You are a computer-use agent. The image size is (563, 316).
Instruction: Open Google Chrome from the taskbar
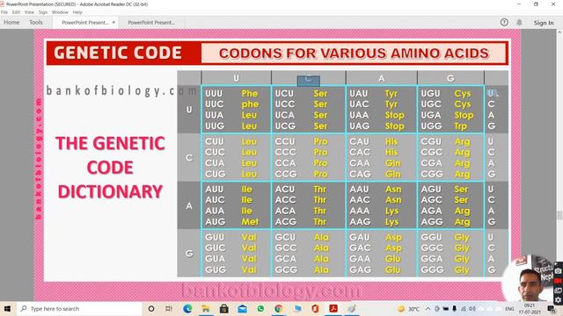click(279, 308)
